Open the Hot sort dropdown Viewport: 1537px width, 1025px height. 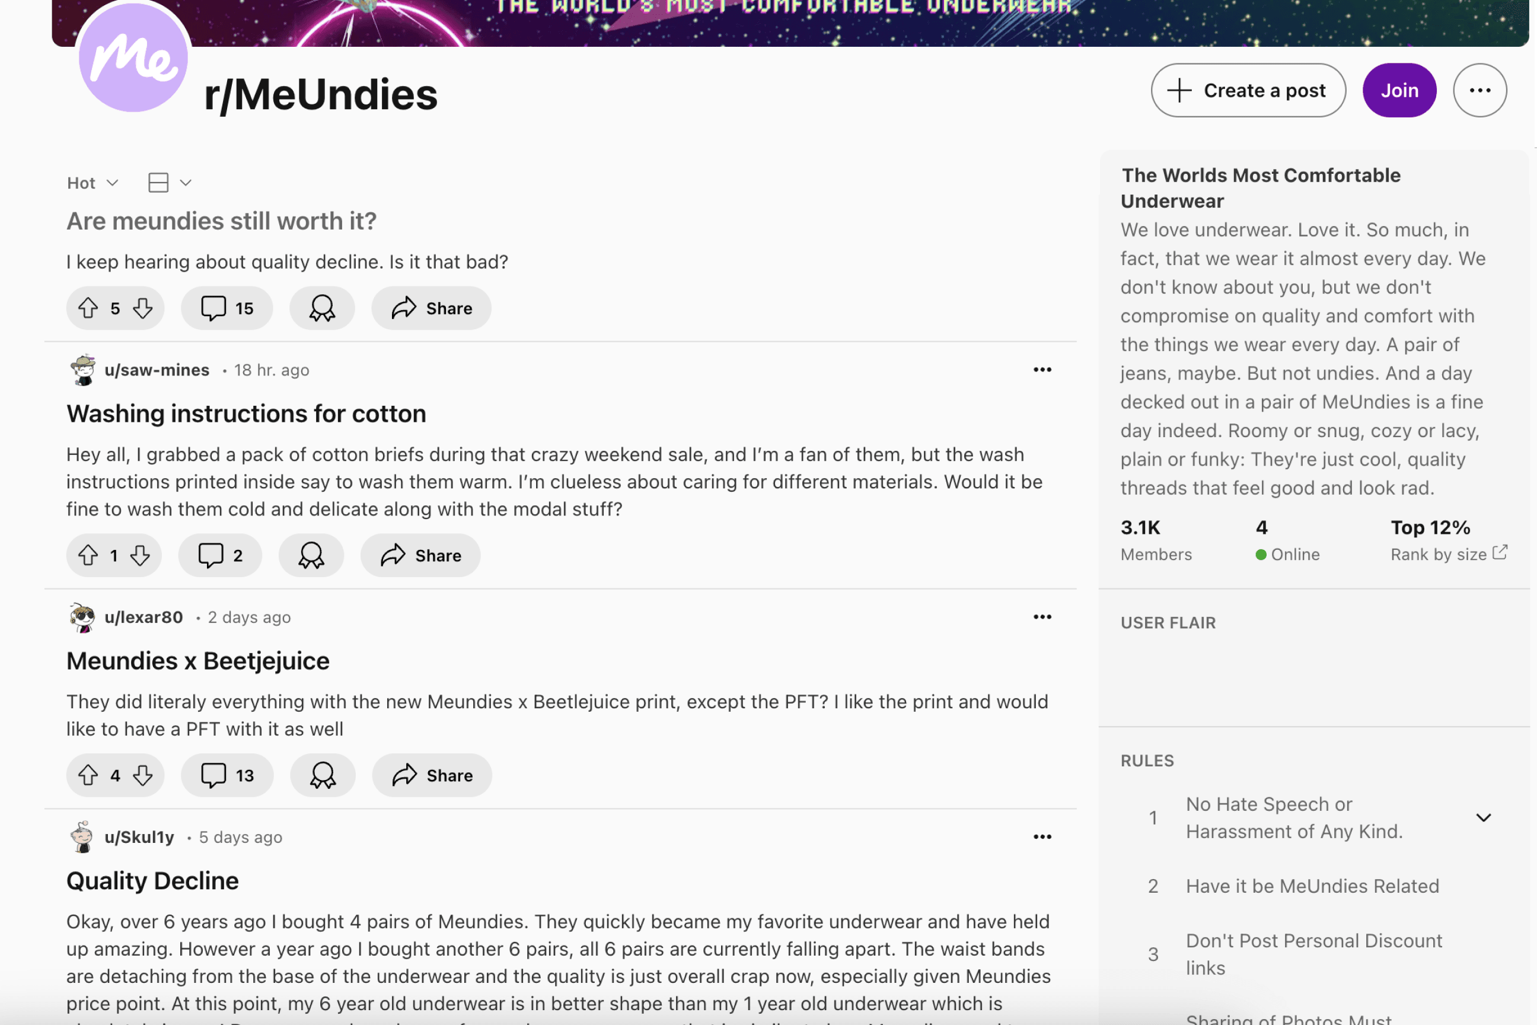click(92, 183)
